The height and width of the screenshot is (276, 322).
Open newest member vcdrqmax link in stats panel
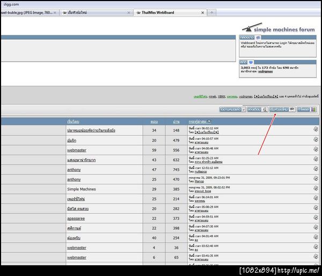click(x=265, y=71)
